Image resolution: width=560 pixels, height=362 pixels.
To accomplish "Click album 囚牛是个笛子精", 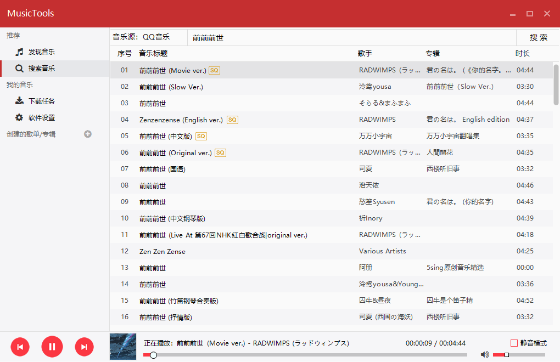I will (450, 301).
